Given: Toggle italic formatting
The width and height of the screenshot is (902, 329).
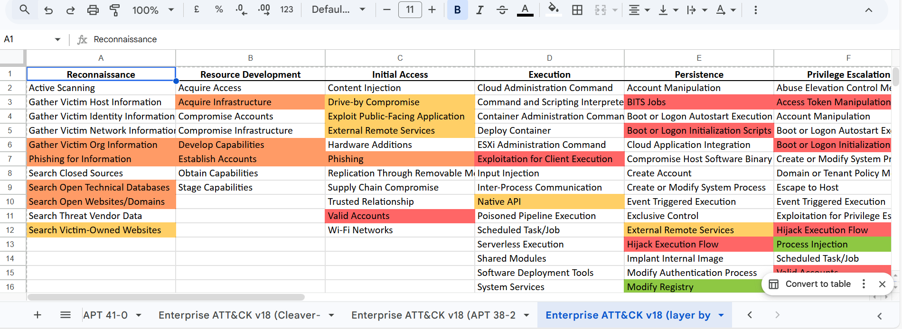Looking at the screenshot, I should 480,10.
